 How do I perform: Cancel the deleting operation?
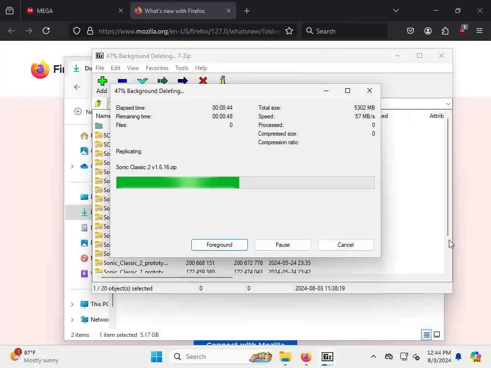346,245
